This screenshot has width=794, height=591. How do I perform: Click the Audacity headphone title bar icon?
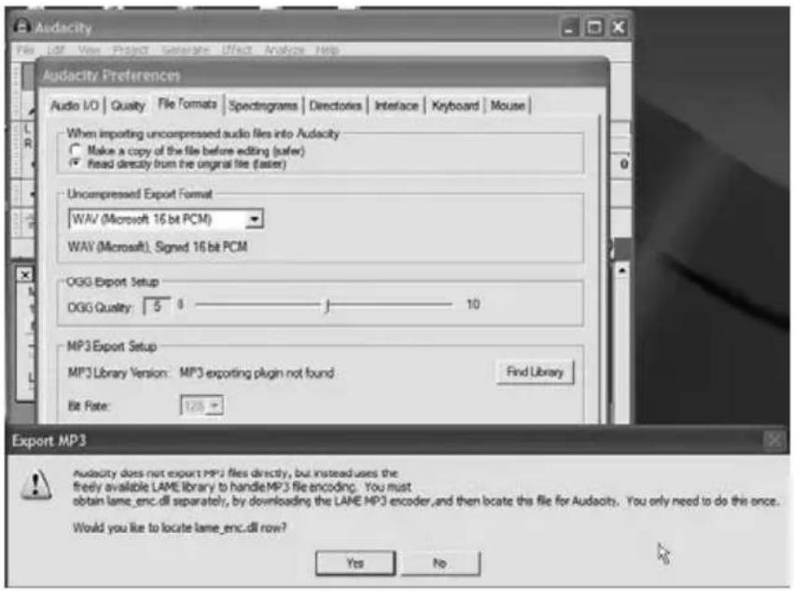tap(21, 26)
